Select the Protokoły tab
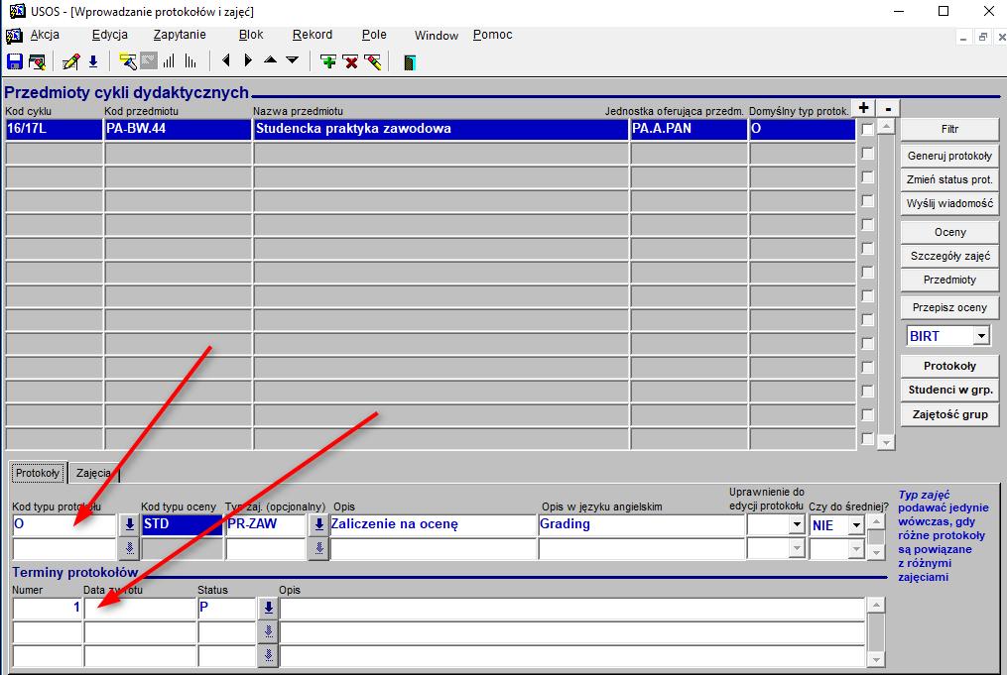The image size is (1007, 675). [38, 473]
